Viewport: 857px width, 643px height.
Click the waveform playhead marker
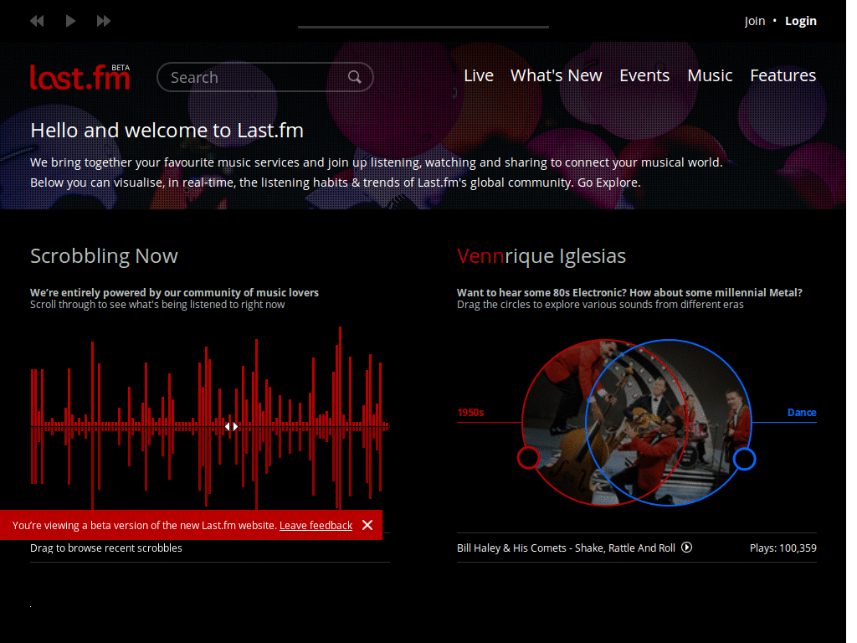tap(231, 426)
